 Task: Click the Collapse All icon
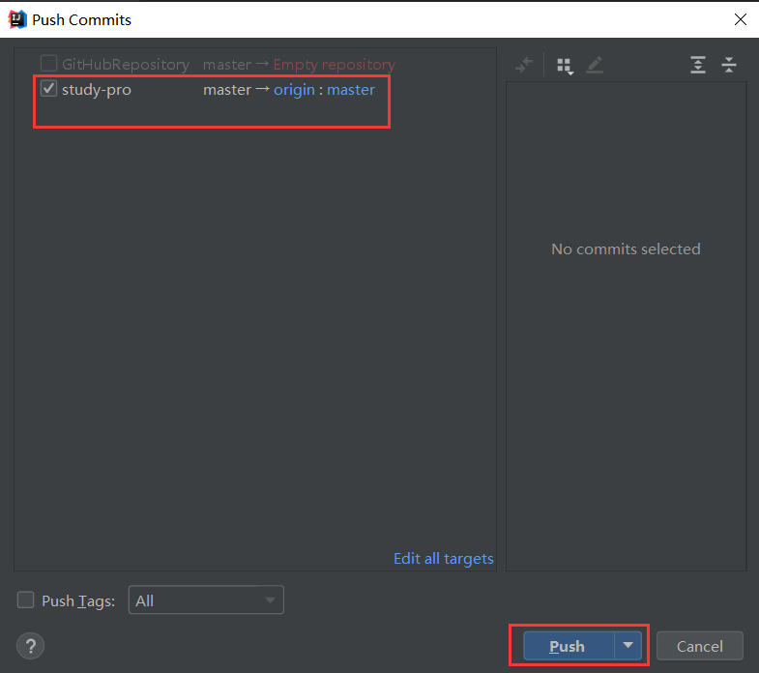pyautogui.click(x=728, y=65)
